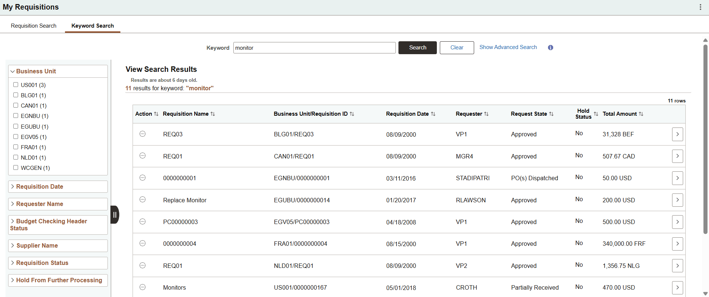Open action menu for PC00000003 row
Viewport: 709px width, 297px height.
[x=143, y=221]
